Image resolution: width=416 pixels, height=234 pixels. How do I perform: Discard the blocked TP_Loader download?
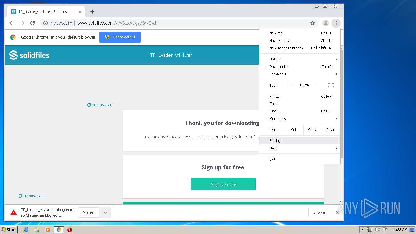[x=88, y=213]
